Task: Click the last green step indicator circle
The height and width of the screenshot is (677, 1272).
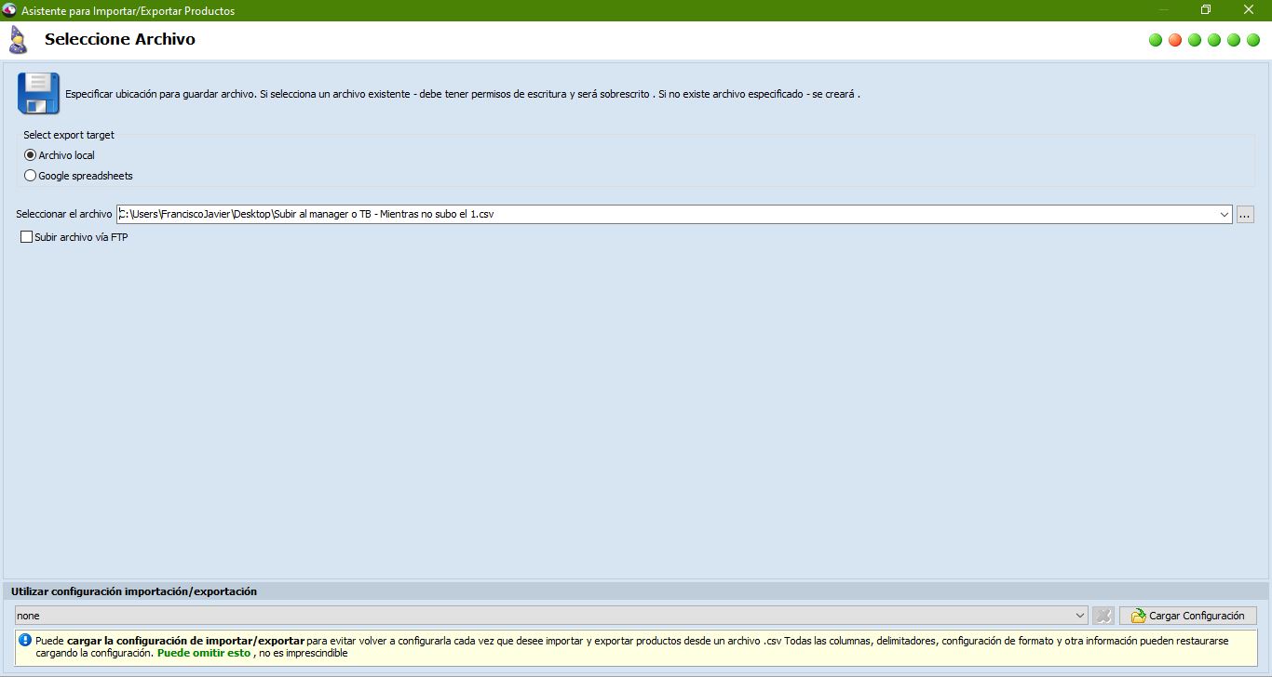Action: point(1253,40)
